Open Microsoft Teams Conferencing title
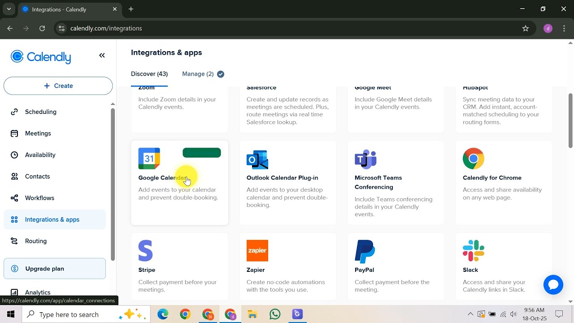Screen dimensions: 574x323 [x=378, y=182]
